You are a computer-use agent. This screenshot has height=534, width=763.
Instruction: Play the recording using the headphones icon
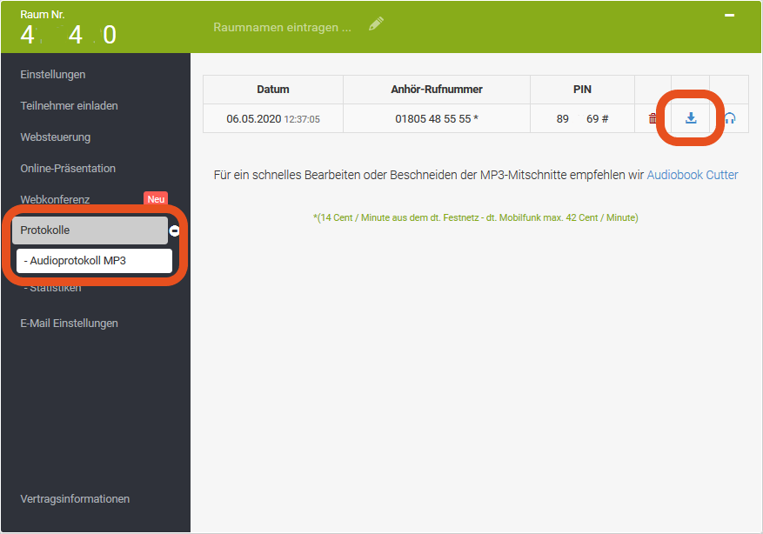point(729,119)
